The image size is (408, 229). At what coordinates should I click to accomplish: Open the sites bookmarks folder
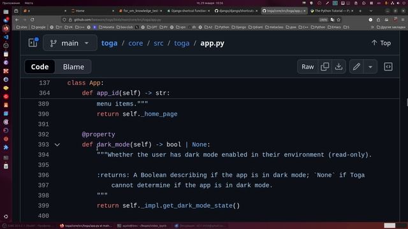pos(22,27)
